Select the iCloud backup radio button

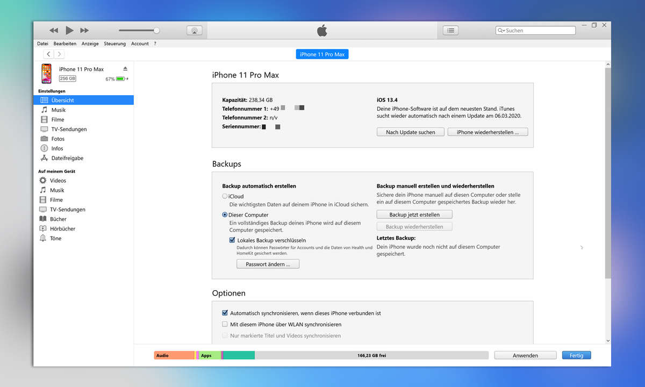(x=225, y=197)
